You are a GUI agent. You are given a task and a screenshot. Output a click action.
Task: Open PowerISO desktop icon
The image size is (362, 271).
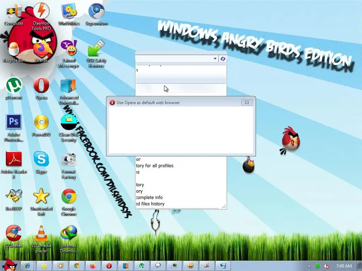41,126
